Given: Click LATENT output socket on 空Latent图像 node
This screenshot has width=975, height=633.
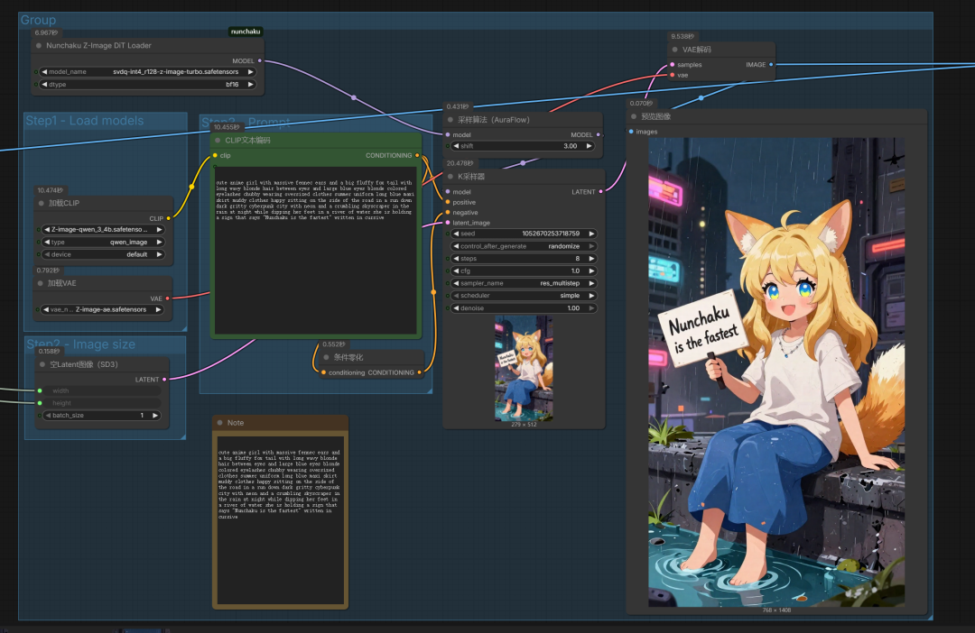Looking at the screenshot, I should 164,379.
